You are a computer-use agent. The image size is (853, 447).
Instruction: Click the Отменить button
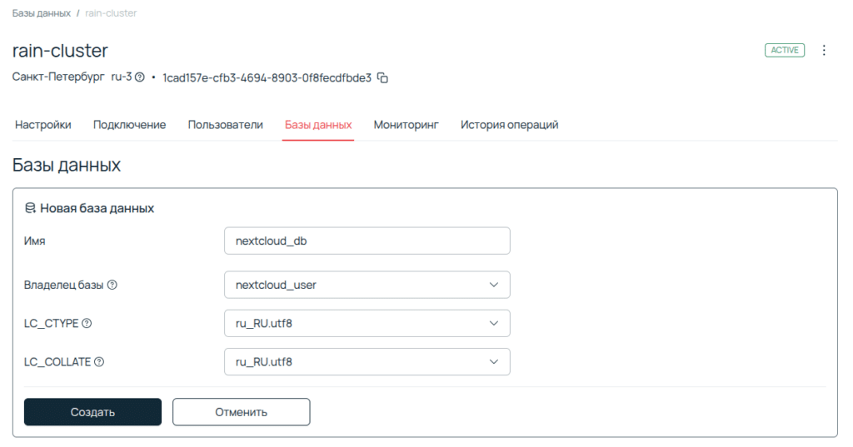241,412
